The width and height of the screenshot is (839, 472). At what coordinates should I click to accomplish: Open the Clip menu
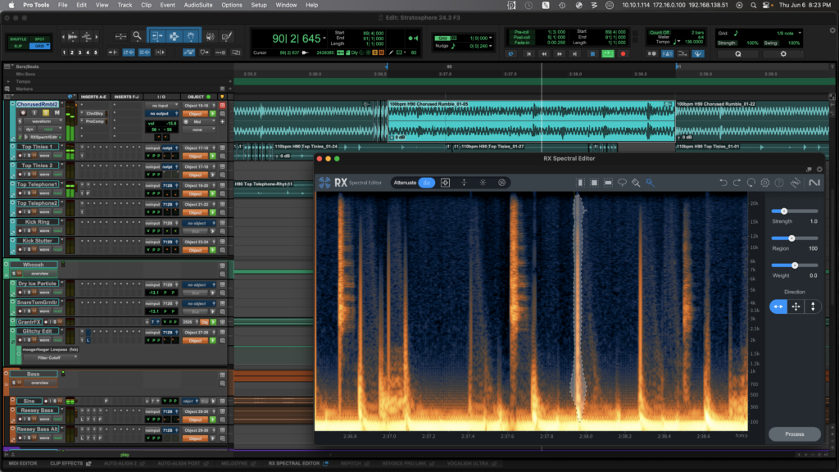pyautogui.click(x=146, y=5)
